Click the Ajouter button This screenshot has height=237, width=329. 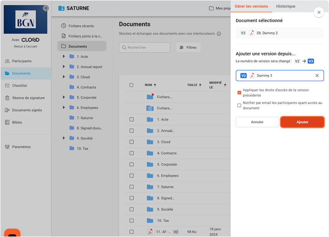pyautogui.click(x=302, y=122)
